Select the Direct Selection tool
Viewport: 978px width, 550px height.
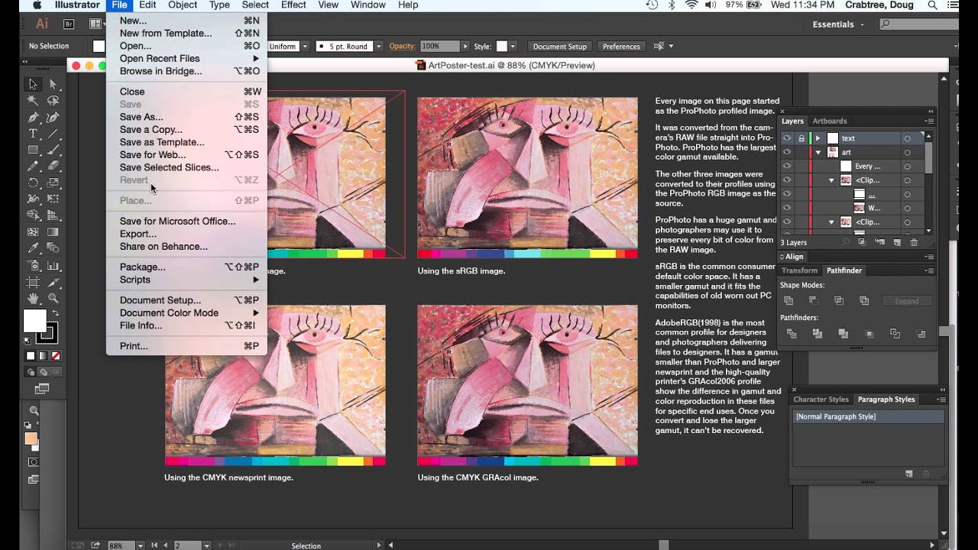[53, 85]
